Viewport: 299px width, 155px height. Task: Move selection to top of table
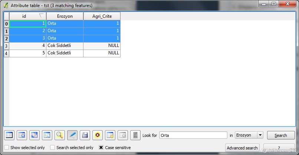click(22, 135)
